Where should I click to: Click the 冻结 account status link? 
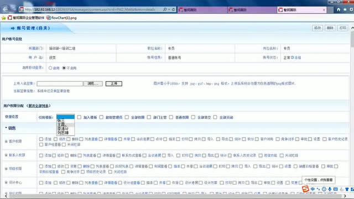298,57
